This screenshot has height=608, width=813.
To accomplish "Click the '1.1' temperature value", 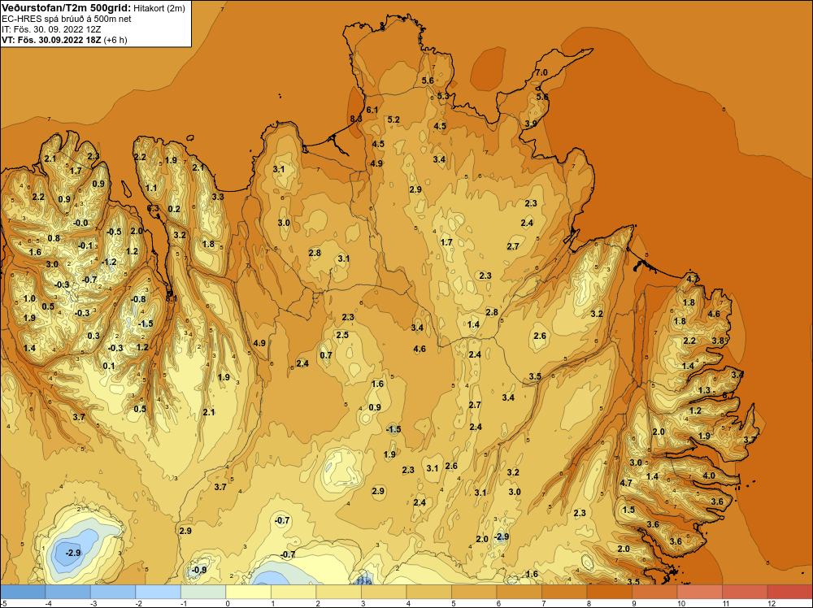I will point(151,188).
